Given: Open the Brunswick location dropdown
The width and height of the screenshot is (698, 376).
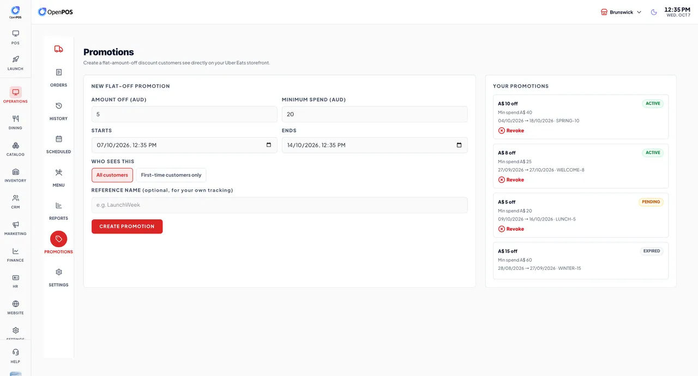Looking at the screenshot, I should click(x=621, y=12).
